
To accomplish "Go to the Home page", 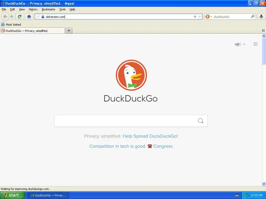I will (29, 17).
